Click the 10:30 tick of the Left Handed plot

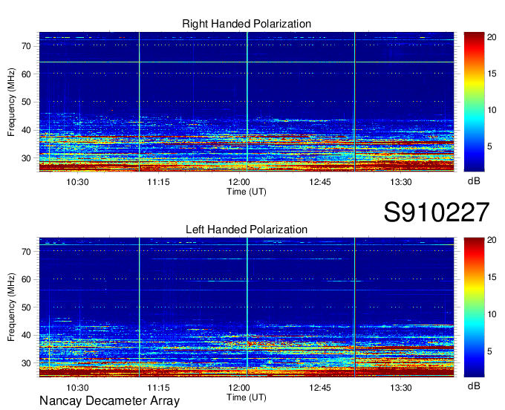point(77,388)
